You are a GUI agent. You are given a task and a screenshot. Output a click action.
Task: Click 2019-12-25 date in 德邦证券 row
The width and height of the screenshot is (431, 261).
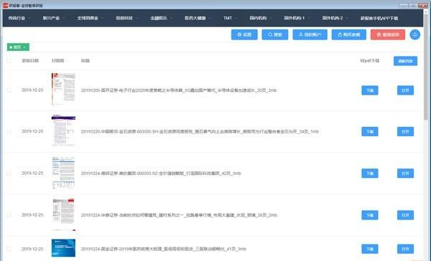[x=32, y=174]
